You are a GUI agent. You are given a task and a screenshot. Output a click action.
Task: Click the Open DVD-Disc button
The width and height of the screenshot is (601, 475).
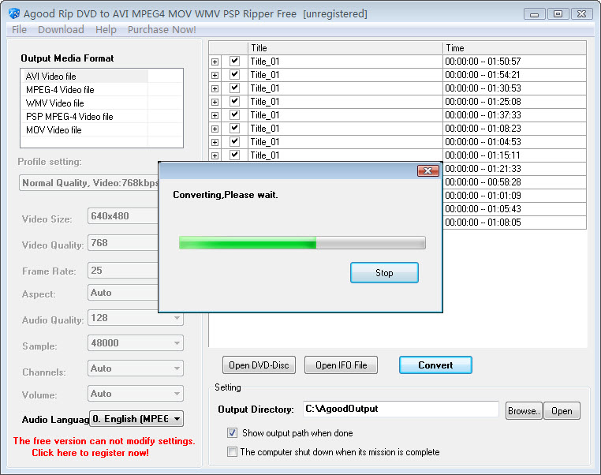[259, 365]
